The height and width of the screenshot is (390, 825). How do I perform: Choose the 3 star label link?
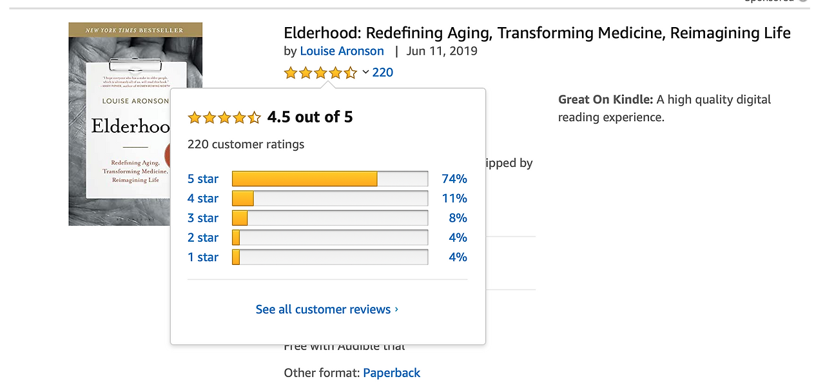(203, 218)
